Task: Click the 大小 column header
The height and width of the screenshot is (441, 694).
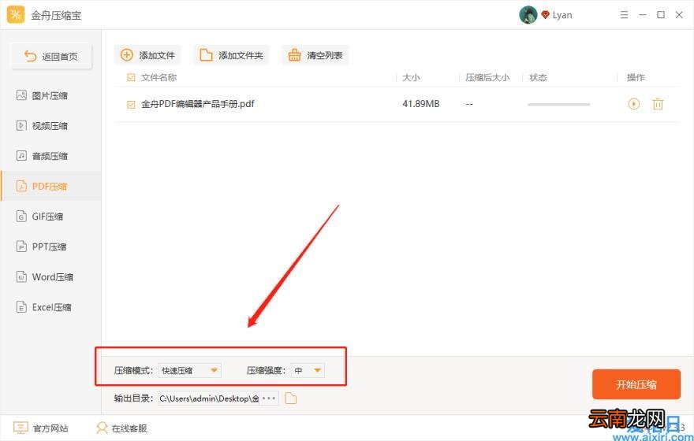Action: coord(411,78)
